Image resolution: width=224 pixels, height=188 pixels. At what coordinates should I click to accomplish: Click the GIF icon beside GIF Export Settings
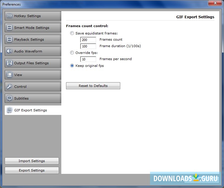pos(9,110)
